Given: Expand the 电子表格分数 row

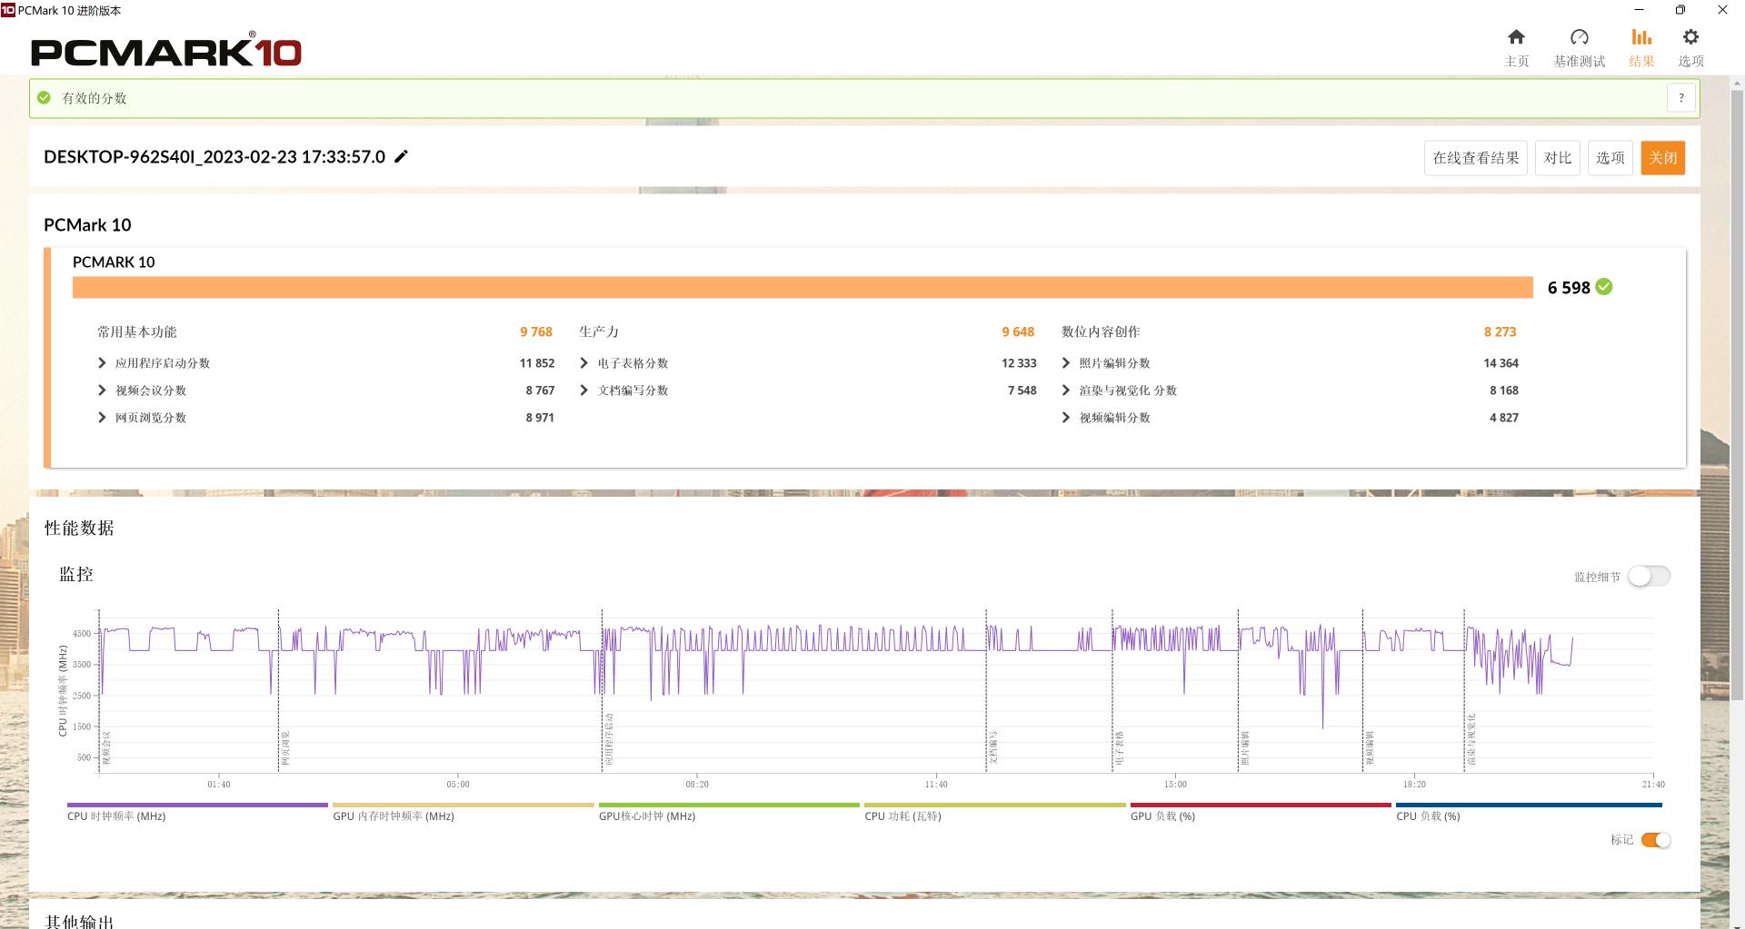Looking at the screenshot, I should coord(583,363).
